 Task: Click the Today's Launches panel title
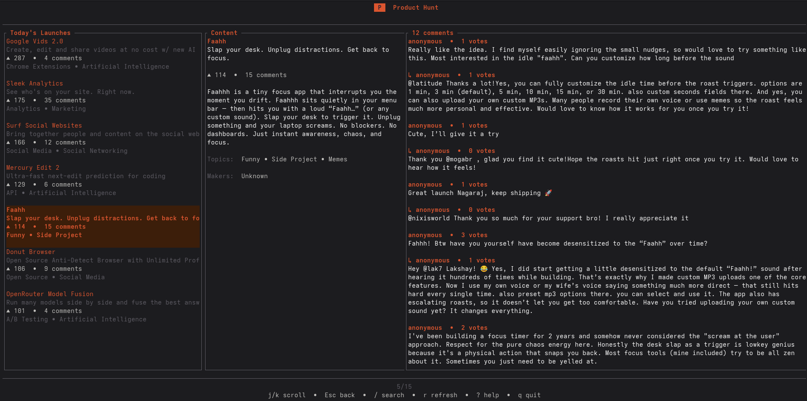[40, 33]
